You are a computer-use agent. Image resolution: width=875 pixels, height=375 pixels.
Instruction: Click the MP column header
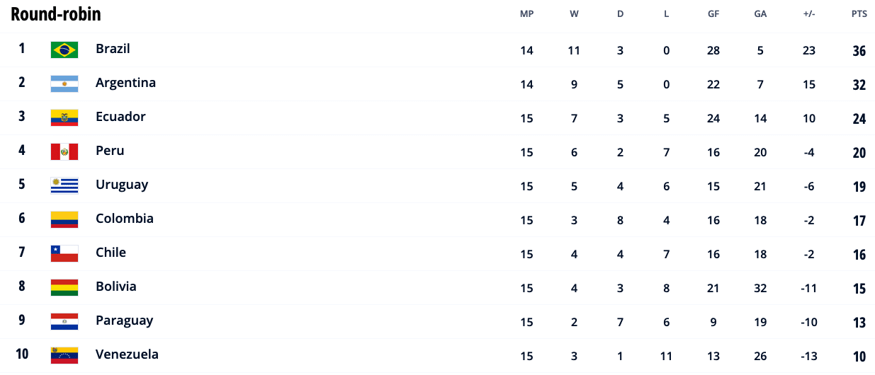pos(526,14)
